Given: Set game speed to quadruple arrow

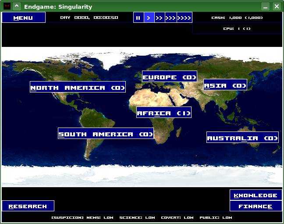Looking at the screenshot, I should (185, 18).
